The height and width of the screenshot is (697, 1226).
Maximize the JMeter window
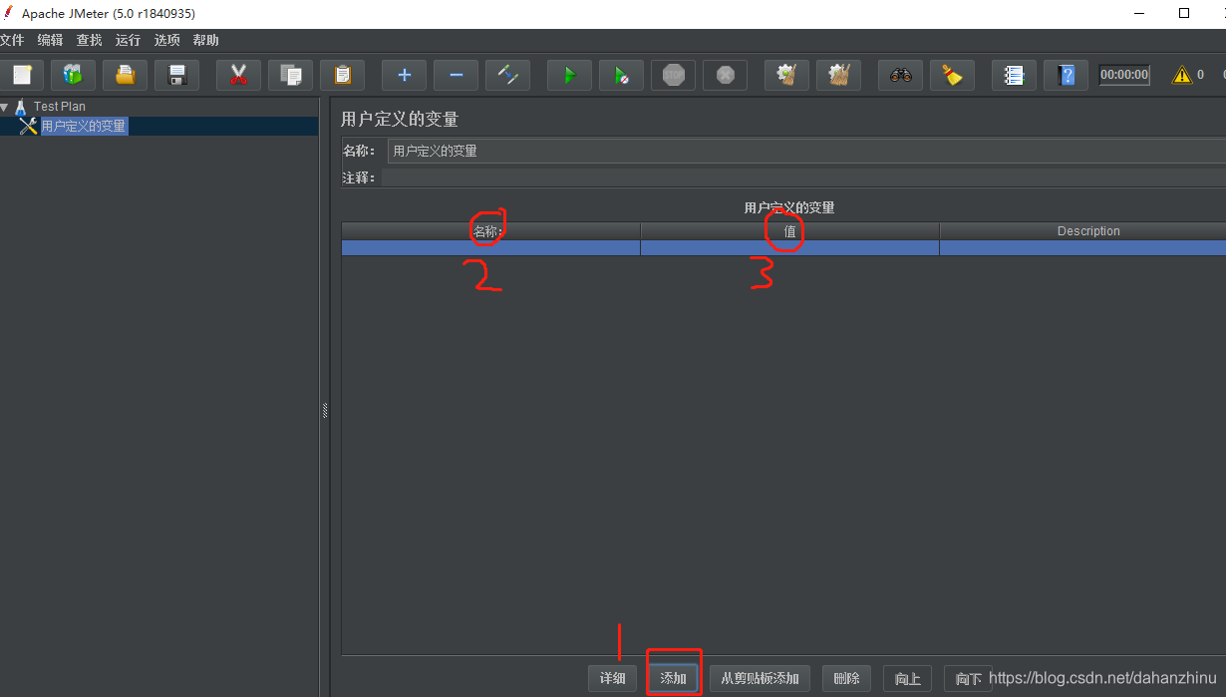click(x=1184, y=14)
